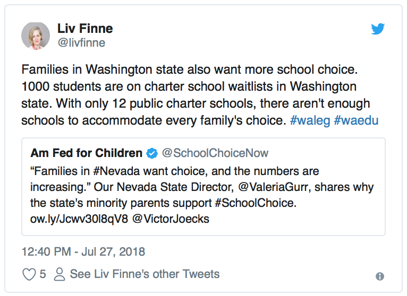Open Am Fed for Children account name
407x296 pixels.
[x=87, y=153]
